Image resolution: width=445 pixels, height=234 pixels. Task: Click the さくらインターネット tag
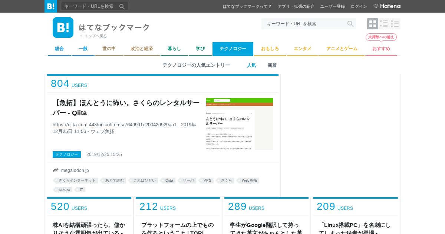point(76,181)
